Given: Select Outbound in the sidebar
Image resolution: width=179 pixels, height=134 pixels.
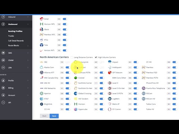Looking at the screenshot, I should point(13,24).
